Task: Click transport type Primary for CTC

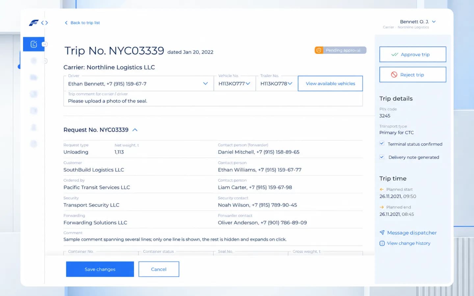Action: (397, 133)
